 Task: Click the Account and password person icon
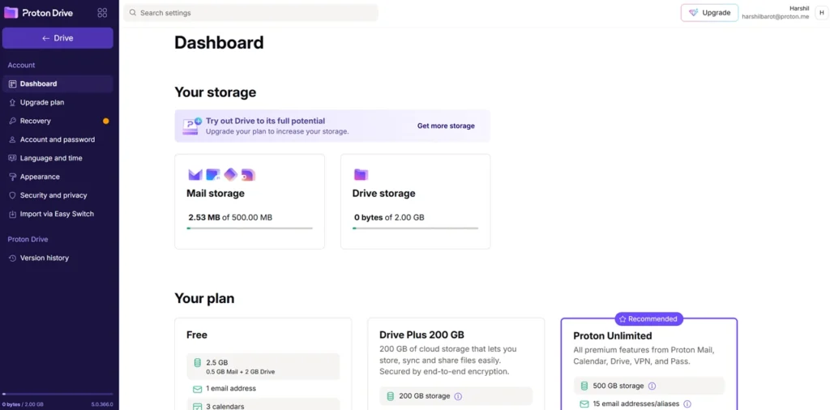click(13, 139)
